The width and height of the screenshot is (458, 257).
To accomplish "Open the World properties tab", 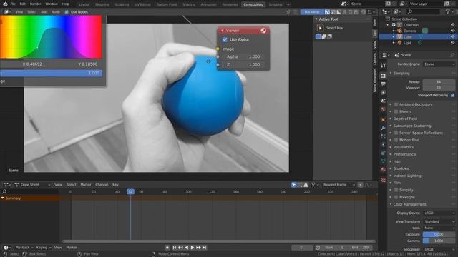I will coord(384,109).
